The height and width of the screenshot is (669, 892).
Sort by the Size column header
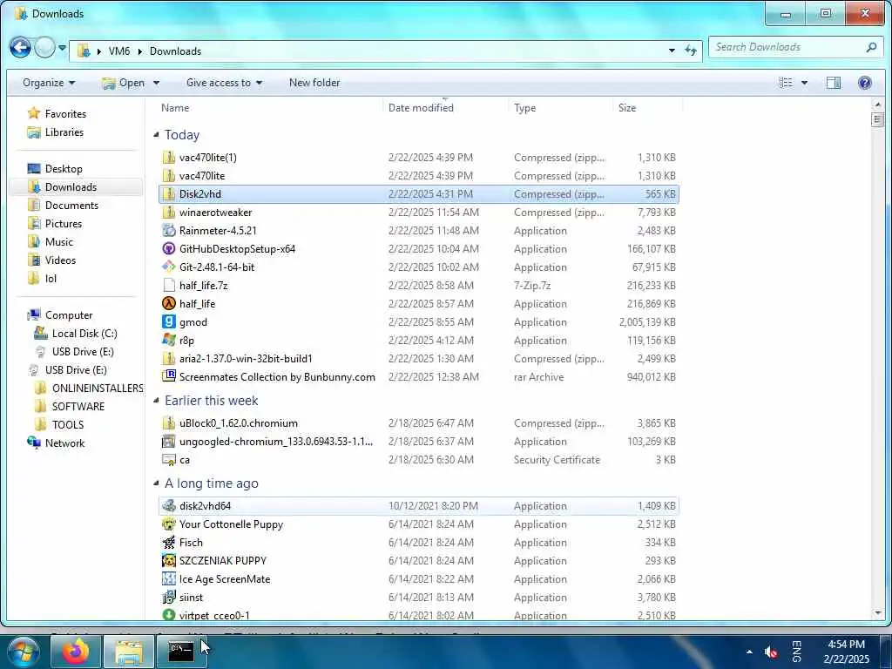[x=627, y=107]
